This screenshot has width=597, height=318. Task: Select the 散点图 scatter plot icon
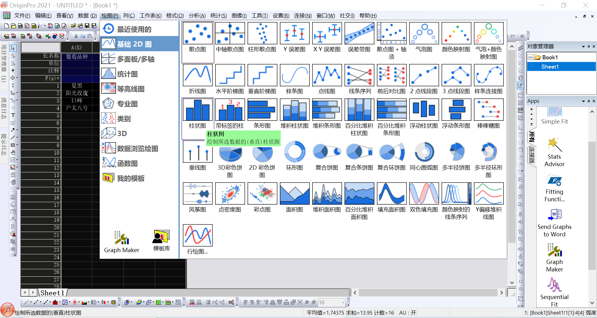coord(197,34)
